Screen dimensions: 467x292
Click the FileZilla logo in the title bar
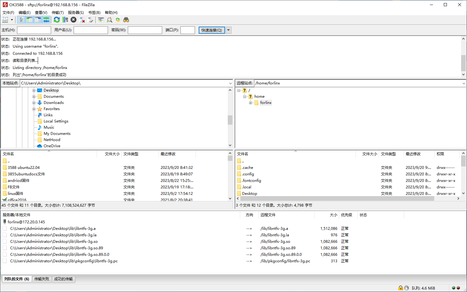5,5
